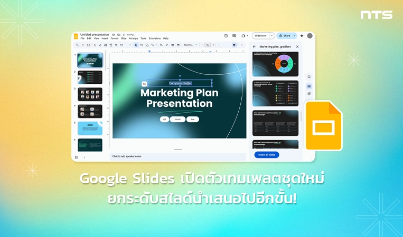Open the Arrange menu
The height and width of the screenshot is (237, 403).
134,38
